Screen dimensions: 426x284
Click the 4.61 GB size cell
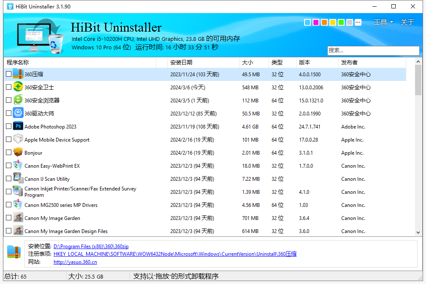click(x=250, y=126)
